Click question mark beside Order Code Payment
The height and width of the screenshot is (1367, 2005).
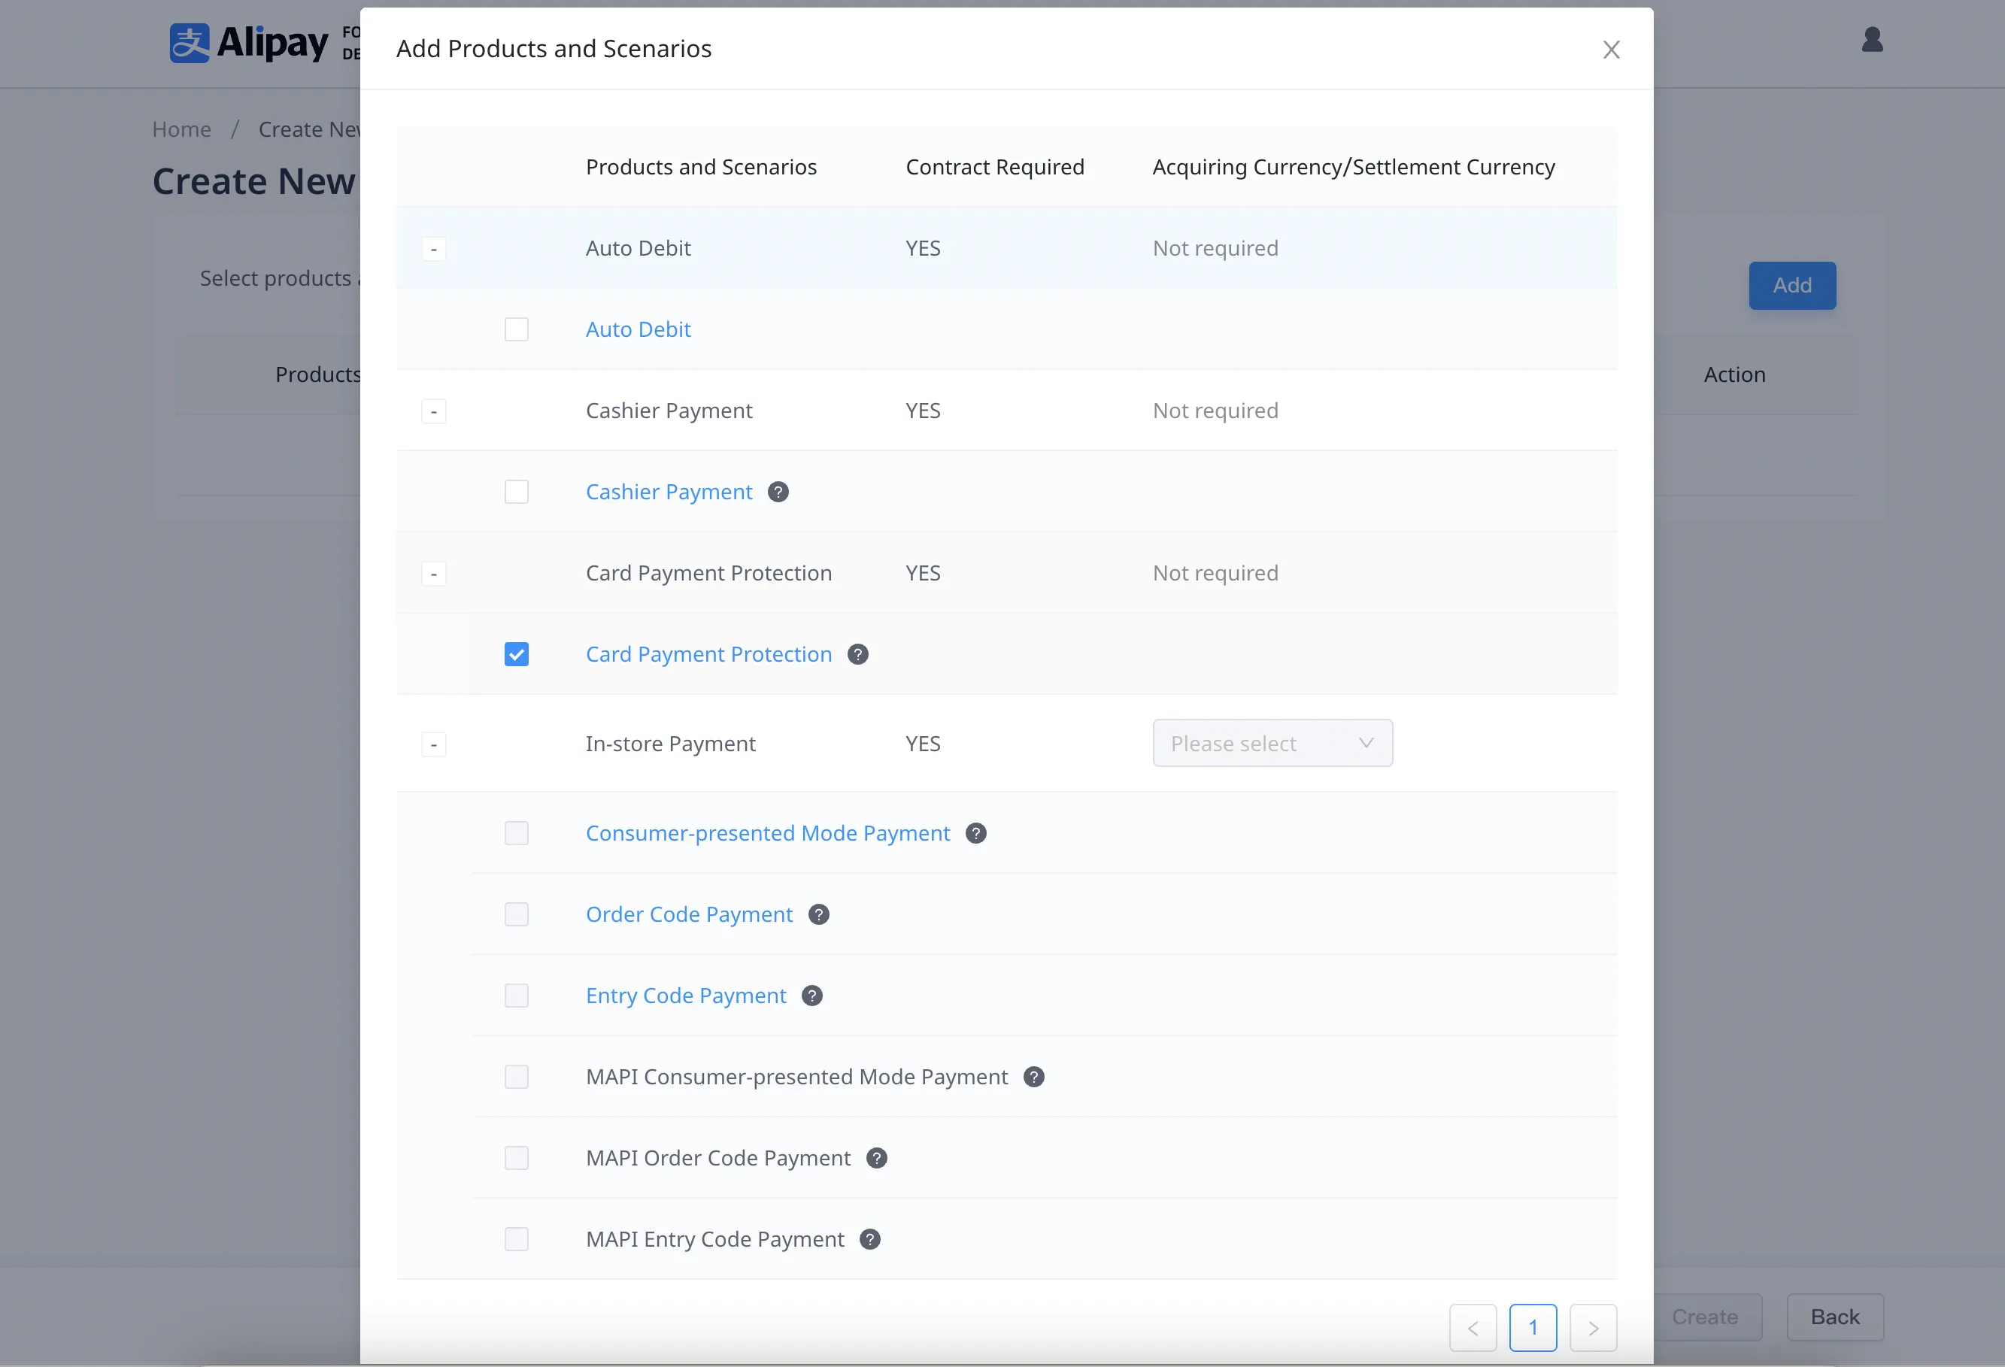tap(818, 914)
